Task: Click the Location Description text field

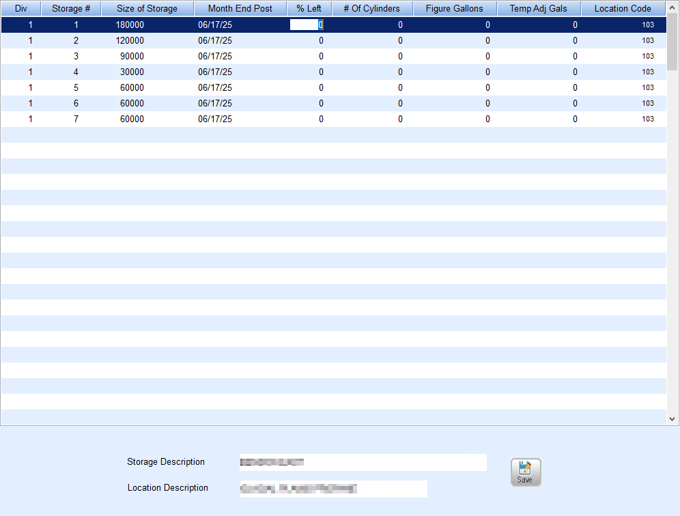Action: click(332, 489)
